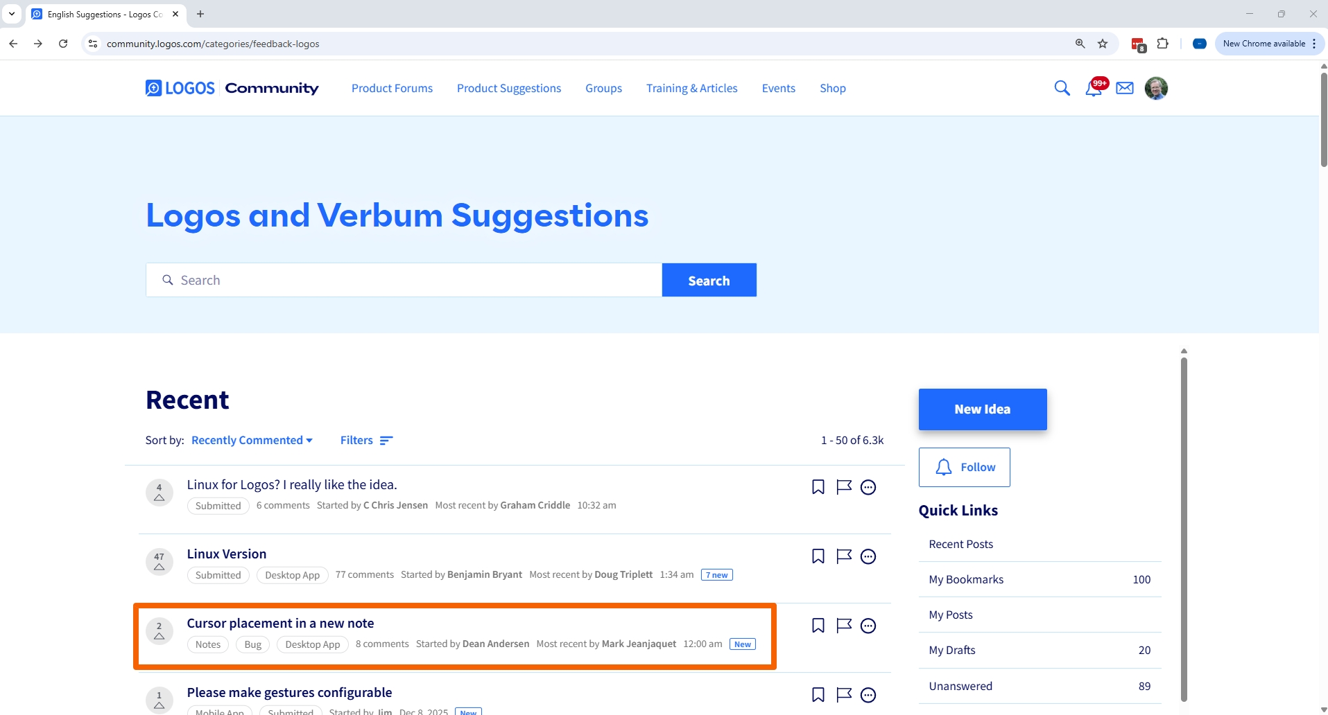This screenshot has width=1328, height=715.
Task: Expand the tab search dropdown arrow
Action: click(12, 14)
